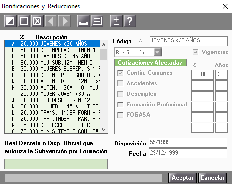This screenshot has height=184, width=232.
Task: Go to previous record arrow
Action: tap(51, 21)
